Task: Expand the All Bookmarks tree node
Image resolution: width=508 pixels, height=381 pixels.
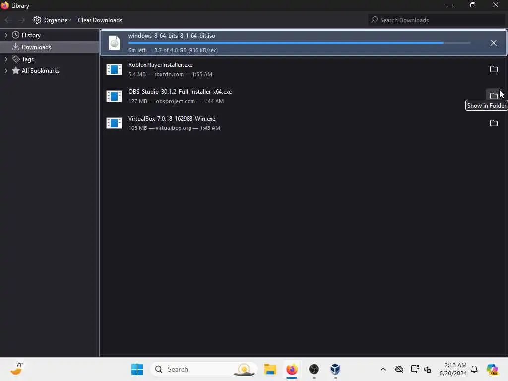Action: click(x=6, y=71)
